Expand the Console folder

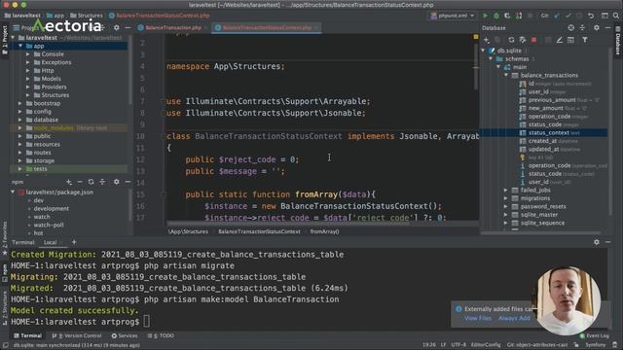[x=28, y=54]
